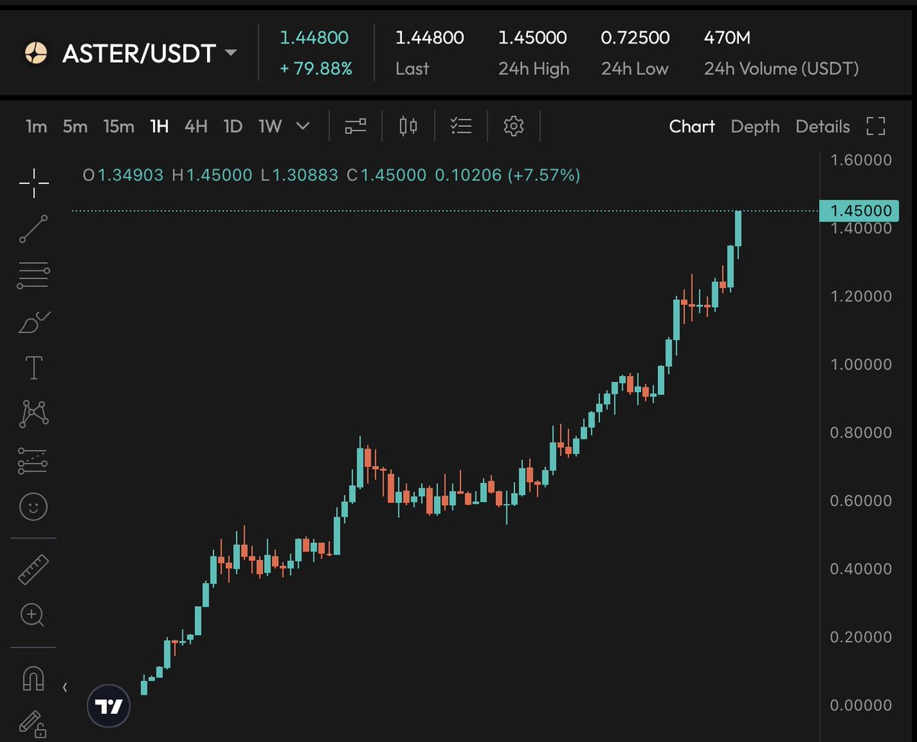Open chart settings gear

click(x=514, y=126)
